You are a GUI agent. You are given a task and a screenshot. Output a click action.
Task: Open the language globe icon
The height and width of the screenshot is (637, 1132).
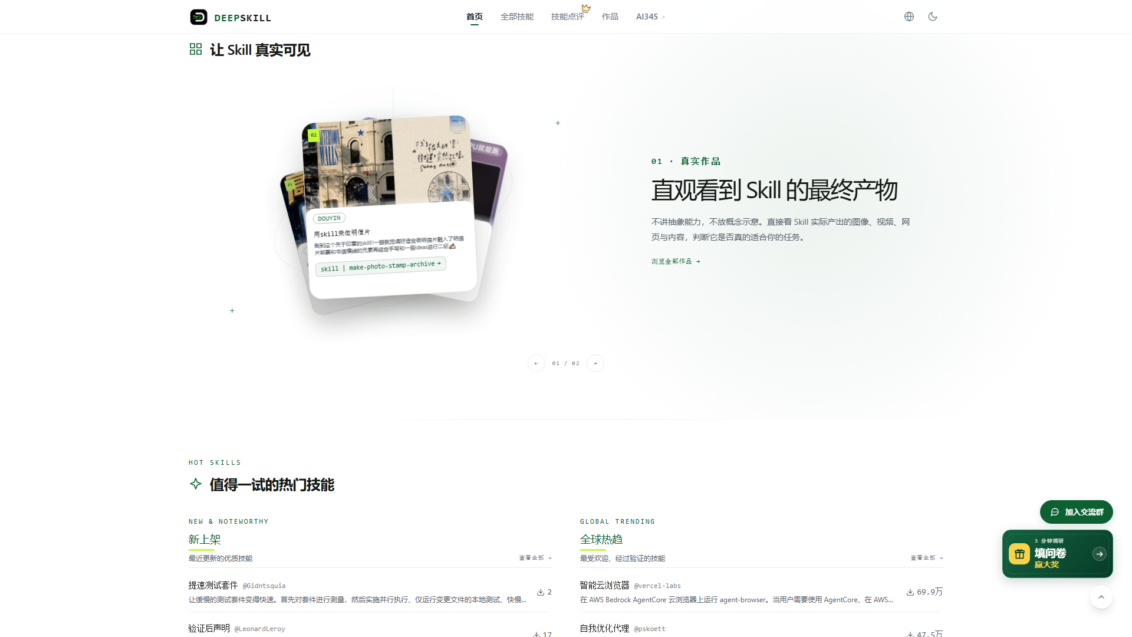[x=909, y=17]
